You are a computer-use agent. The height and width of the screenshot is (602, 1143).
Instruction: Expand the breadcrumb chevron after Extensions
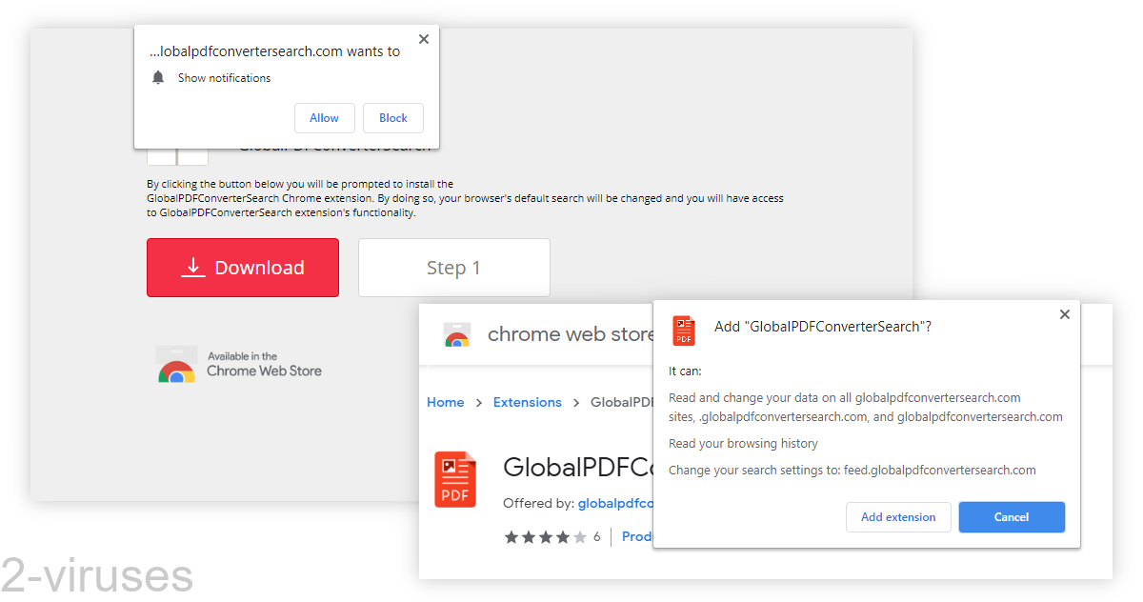tap(576, 401)
